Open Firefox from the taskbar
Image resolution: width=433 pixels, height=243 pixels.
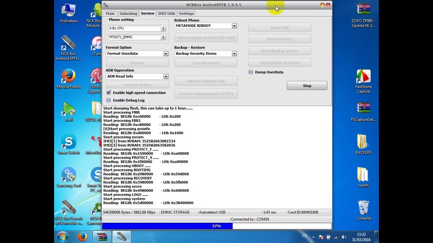click(x=82, y=237)
